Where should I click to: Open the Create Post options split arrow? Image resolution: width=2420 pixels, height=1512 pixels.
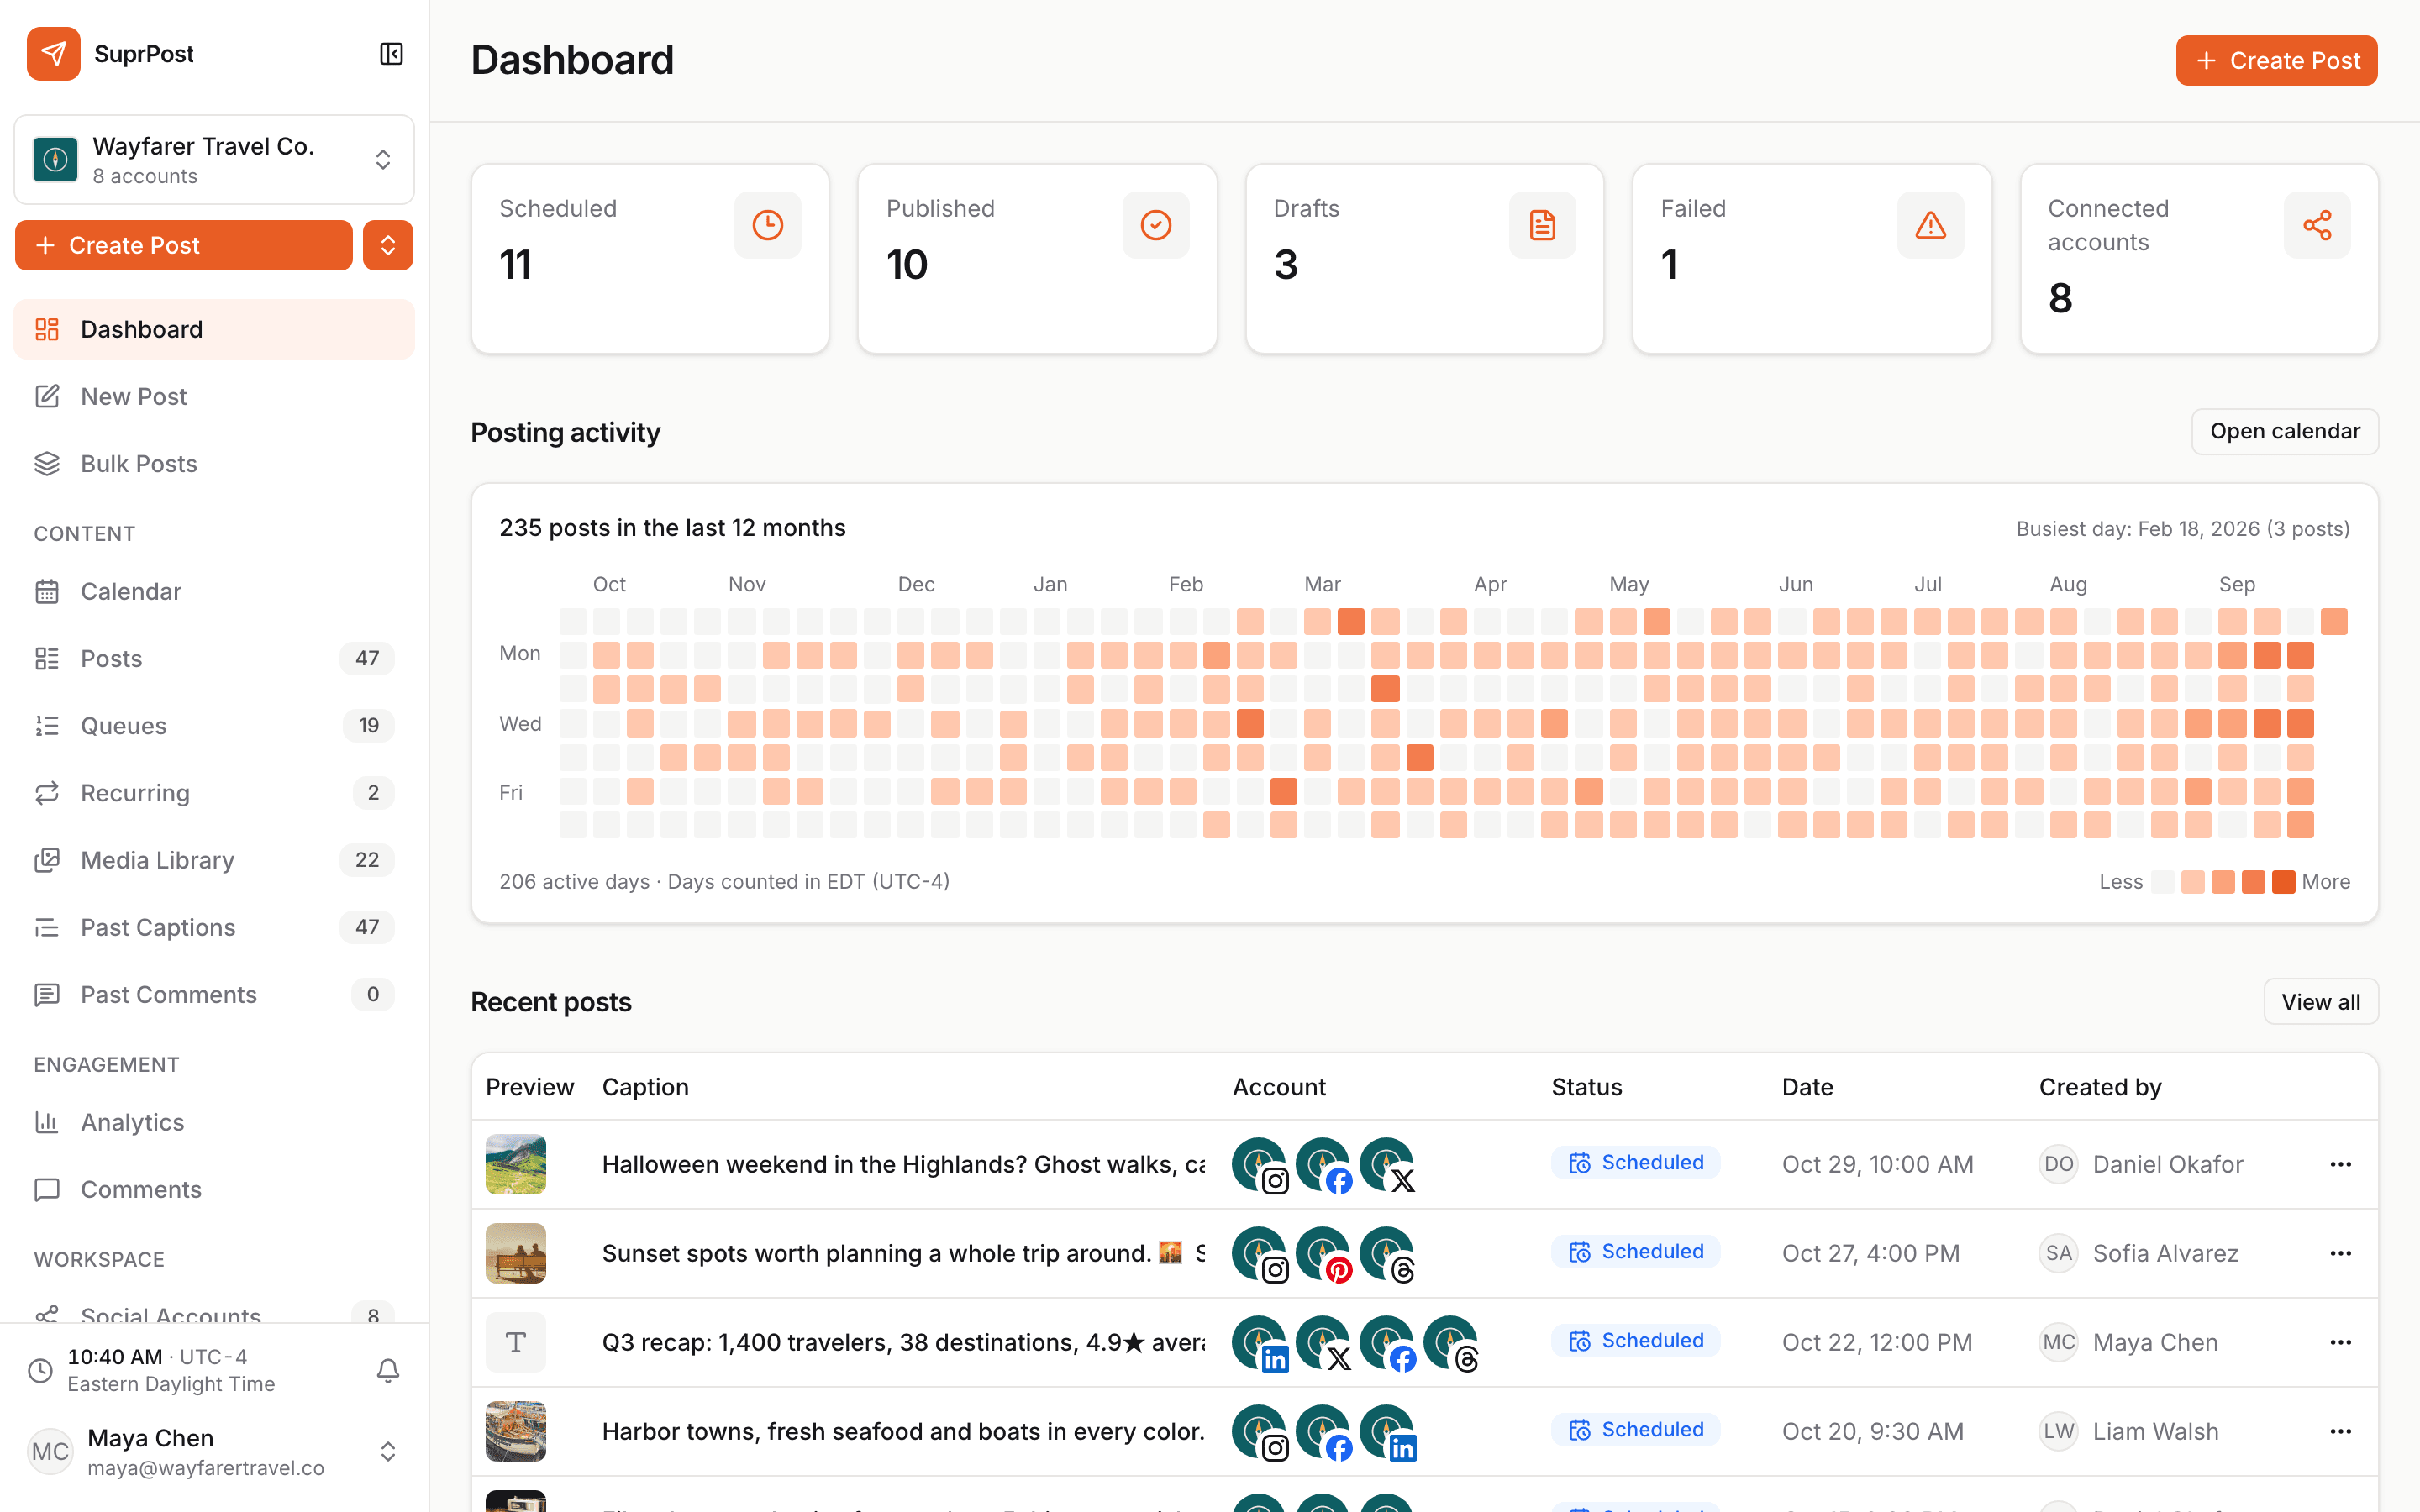coord(388,245)
